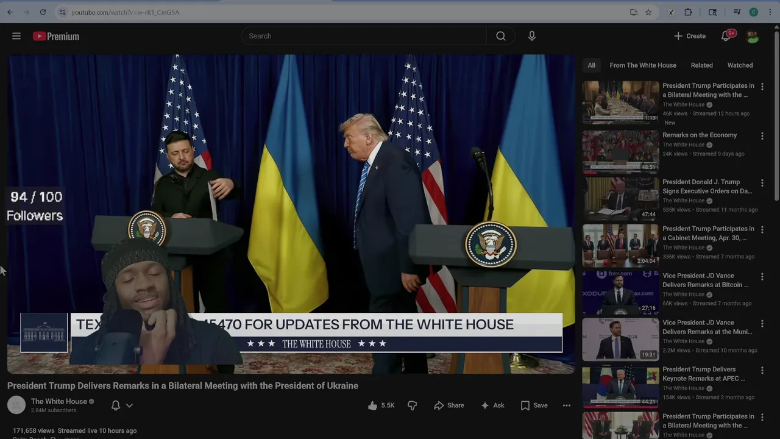Share the video with Share icon

point(449,405)
